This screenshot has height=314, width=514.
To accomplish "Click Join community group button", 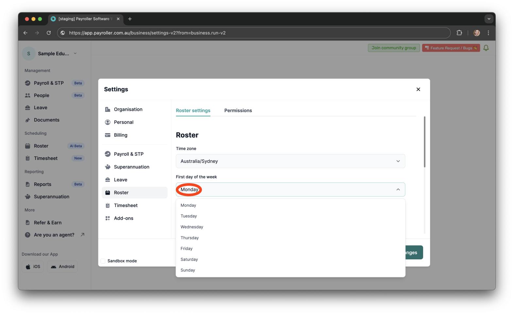I will tap(394, 48).
